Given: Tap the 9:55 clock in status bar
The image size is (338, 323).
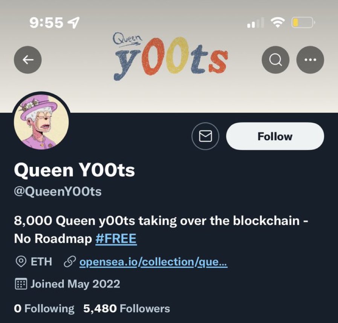Looking at the screenshot, I should click(46, 23).
